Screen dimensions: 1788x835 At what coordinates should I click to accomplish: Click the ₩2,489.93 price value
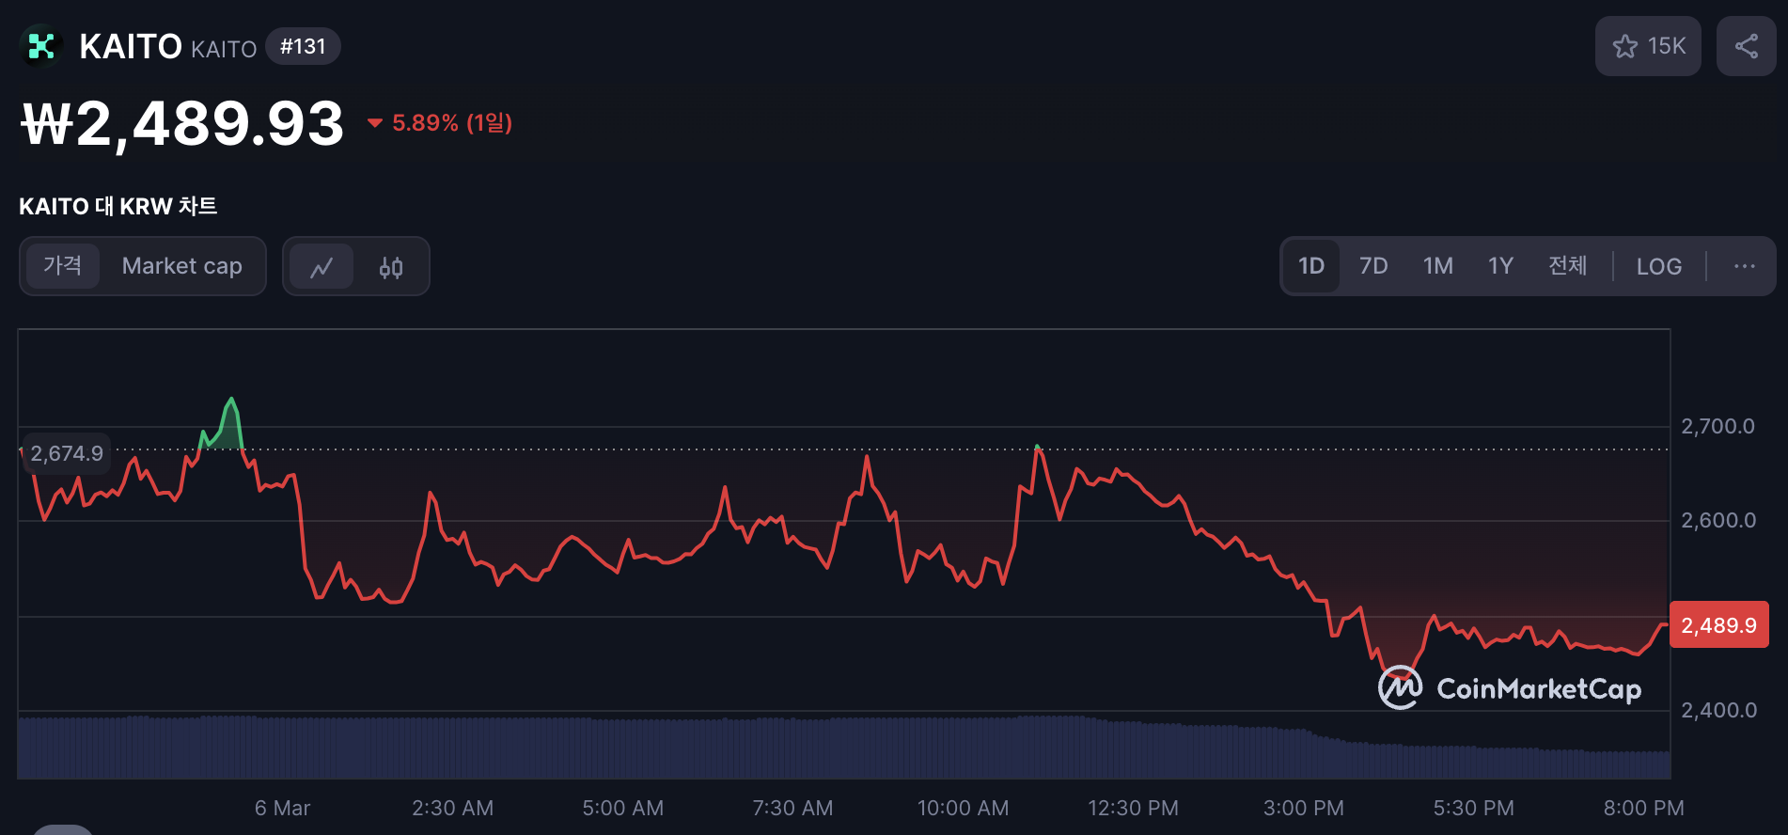(183, 123)
